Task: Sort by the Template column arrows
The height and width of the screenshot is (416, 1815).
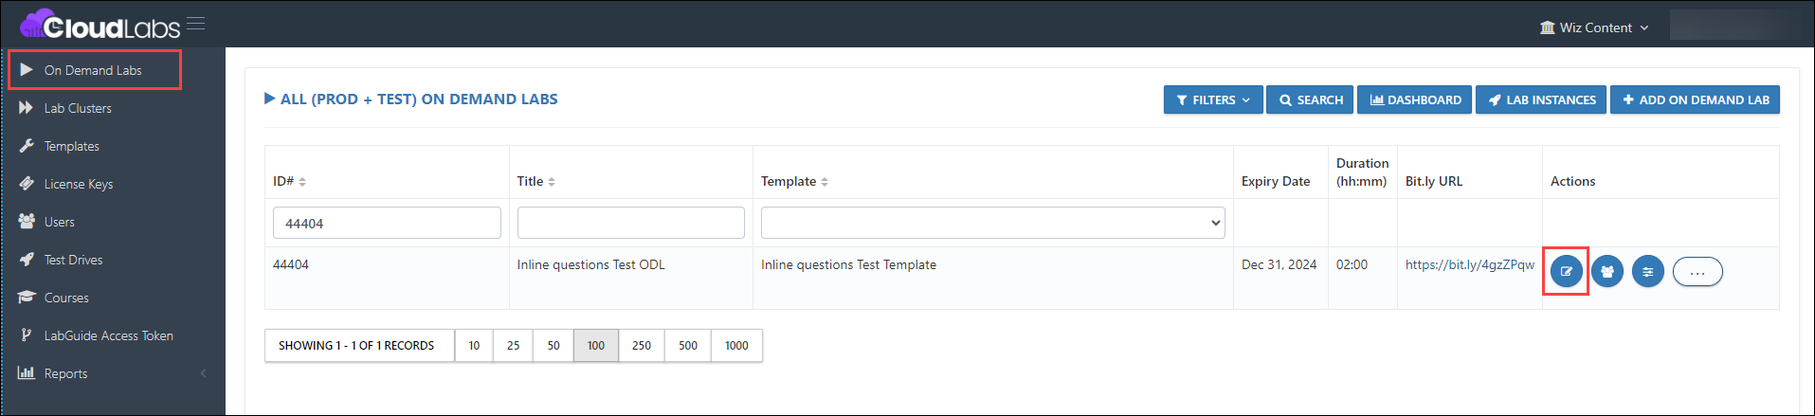Action: click(x=825, y=182)
